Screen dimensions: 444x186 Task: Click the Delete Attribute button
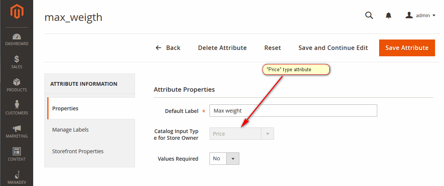[x=222, y=48]
